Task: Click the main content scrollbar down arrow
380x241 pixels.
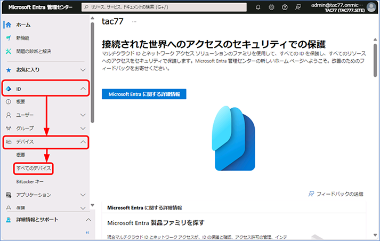Action: (375, 235)
